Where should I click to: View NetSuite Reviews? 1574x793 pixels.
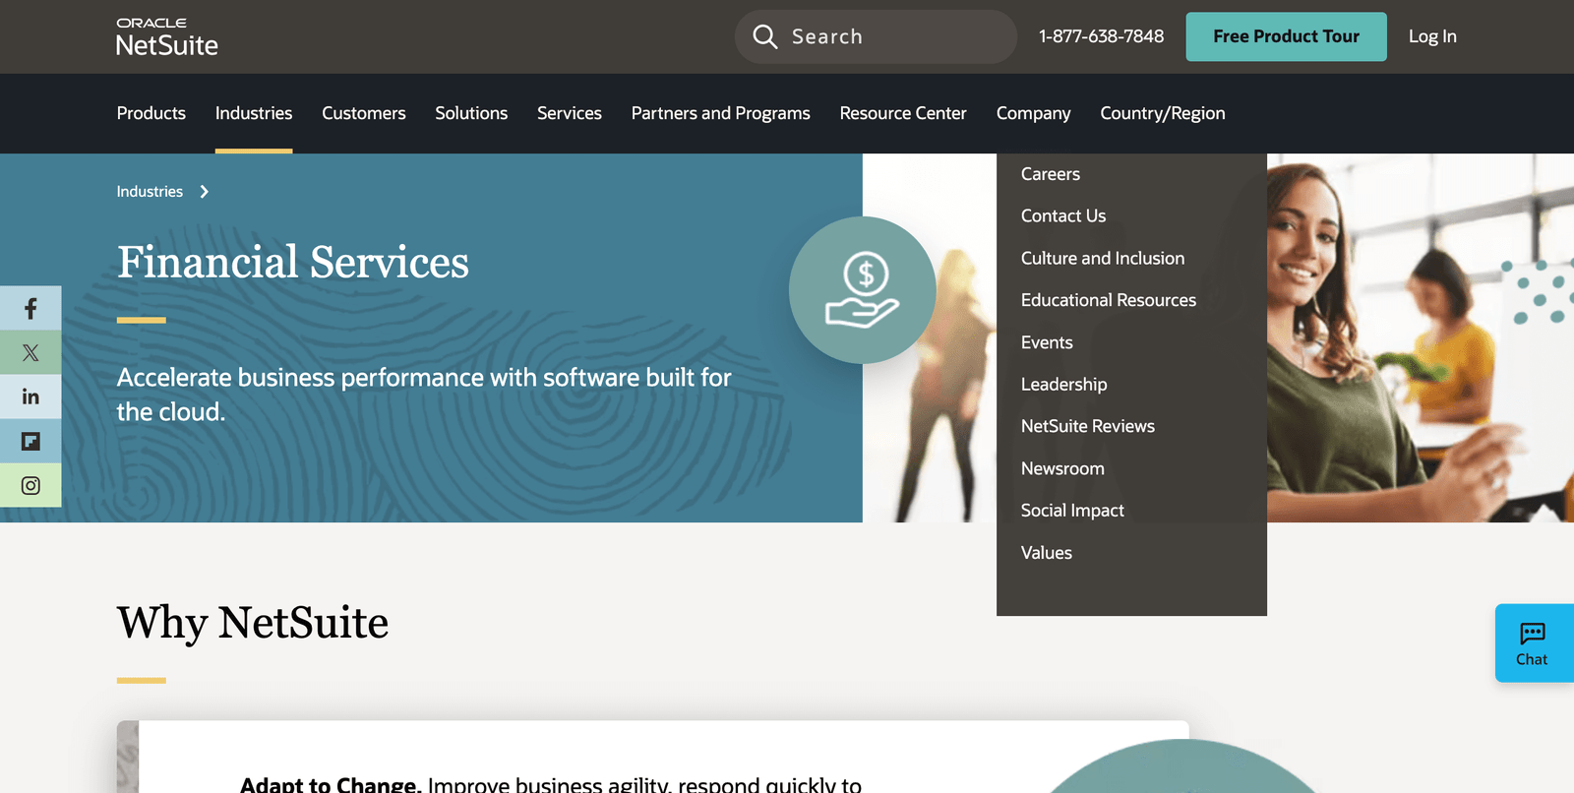(1088, 426)
